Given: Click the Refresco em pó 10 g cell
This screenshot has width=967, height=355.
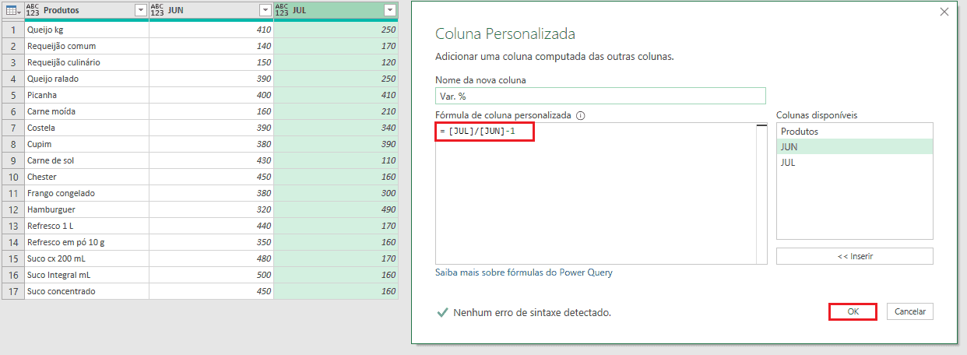Looking at the screenshot, I should pyautogui.click(x=86, y=242).
